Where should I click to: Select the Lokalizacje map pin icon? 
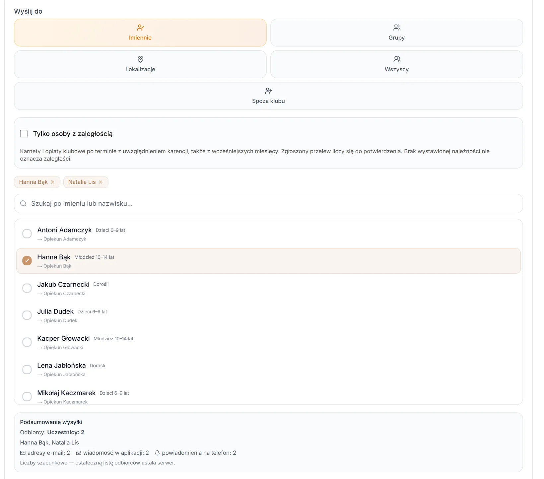[140, 59]
